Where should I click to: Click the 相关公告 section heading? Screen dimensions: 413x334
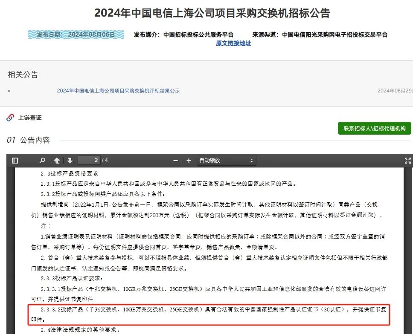pos(23,75)
